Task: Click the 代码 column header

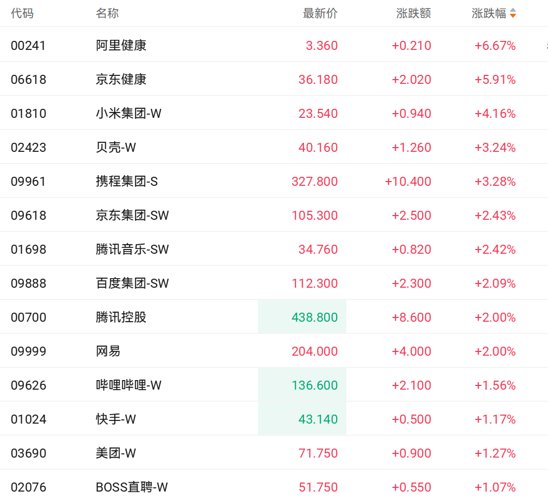Action: point(22,13)
